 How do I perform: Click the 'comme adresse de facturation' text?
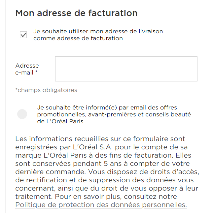[x=78, y=38]
